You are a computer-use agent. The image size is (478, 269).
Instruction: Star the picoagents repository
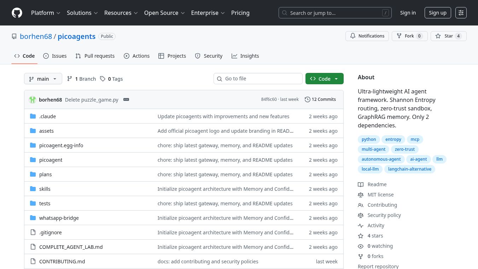click(448, 36)
